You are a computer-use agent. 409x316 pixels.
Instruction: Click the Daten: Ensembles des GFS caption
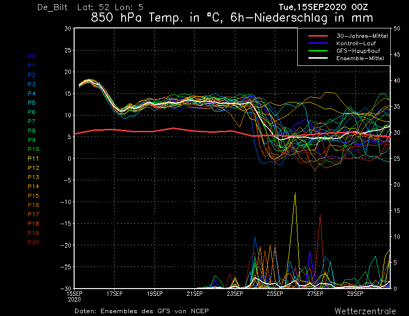[141, 311]
